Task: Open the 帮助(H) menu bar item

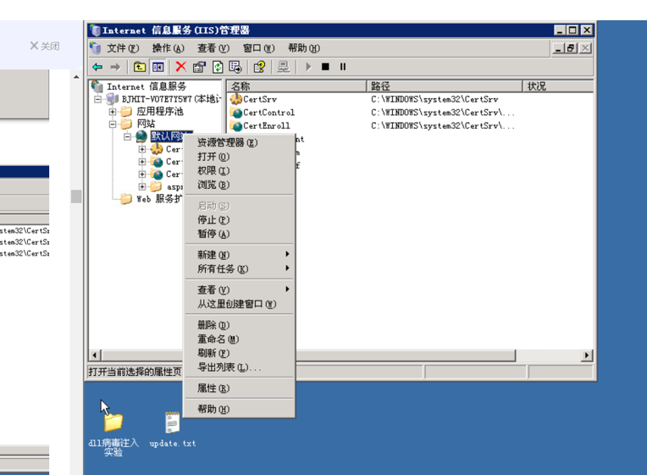Action: [x=304, y=48]
